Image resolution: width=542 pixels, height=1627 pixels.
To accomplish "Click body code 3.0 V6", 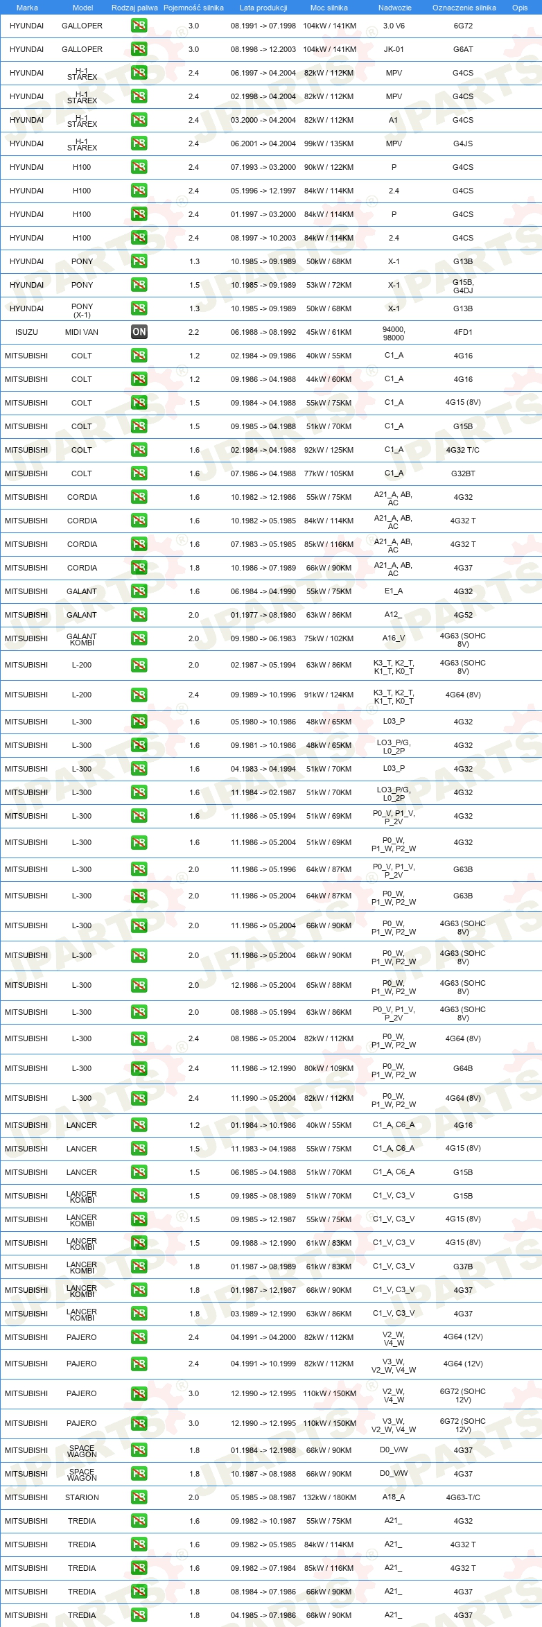I will click(394, 26).
